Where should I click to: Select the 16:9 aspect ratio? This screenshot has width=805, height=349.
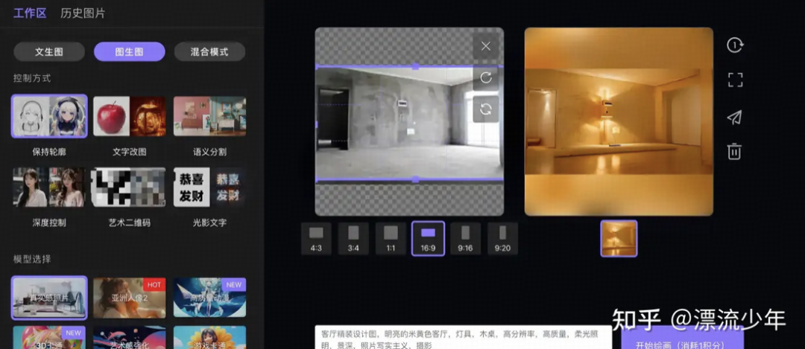(x=428, y=239)
